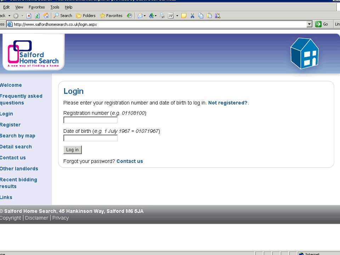Open the Favorites menu

click(36, 7)
